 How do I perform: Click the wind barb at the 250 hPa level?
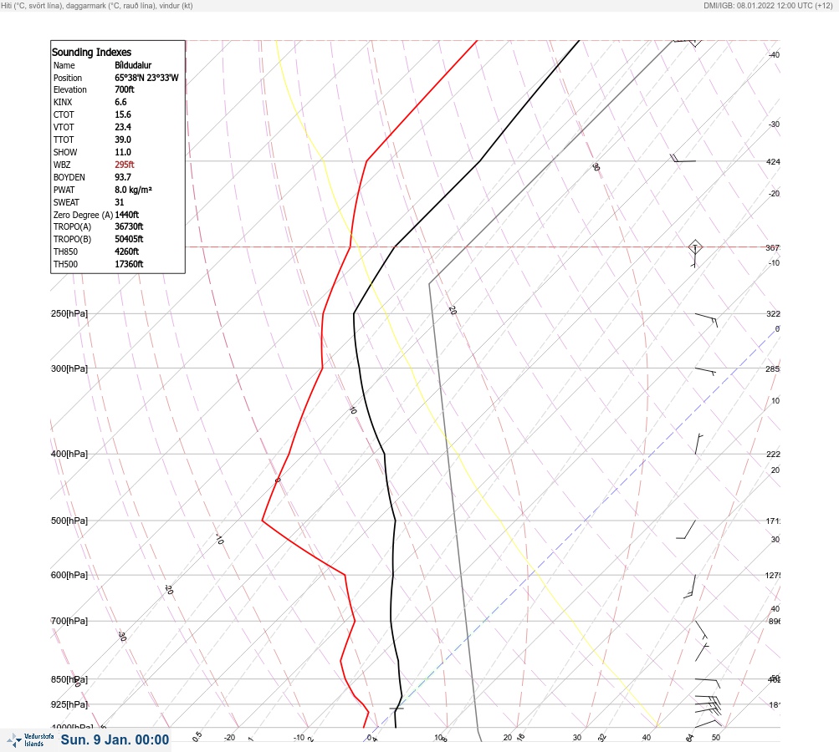[x=706, y=320]
